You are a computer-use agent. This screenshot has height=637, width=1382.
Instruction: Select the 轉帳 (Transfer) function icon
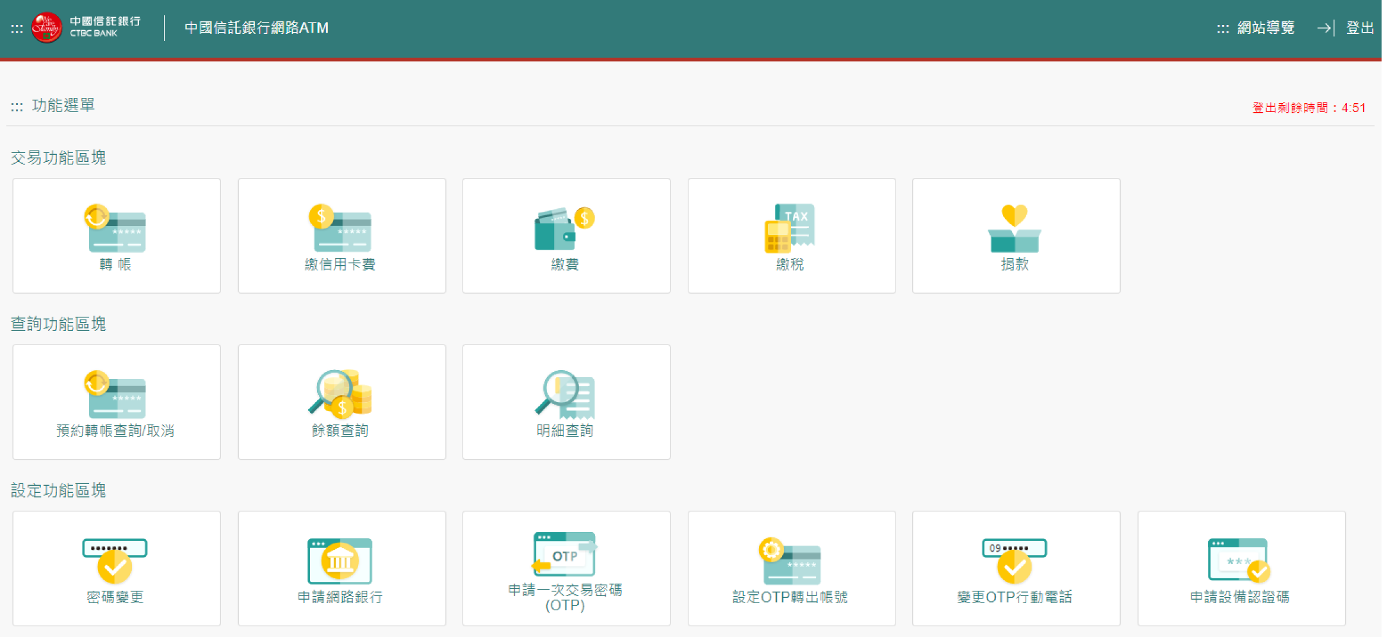(116, 235)
